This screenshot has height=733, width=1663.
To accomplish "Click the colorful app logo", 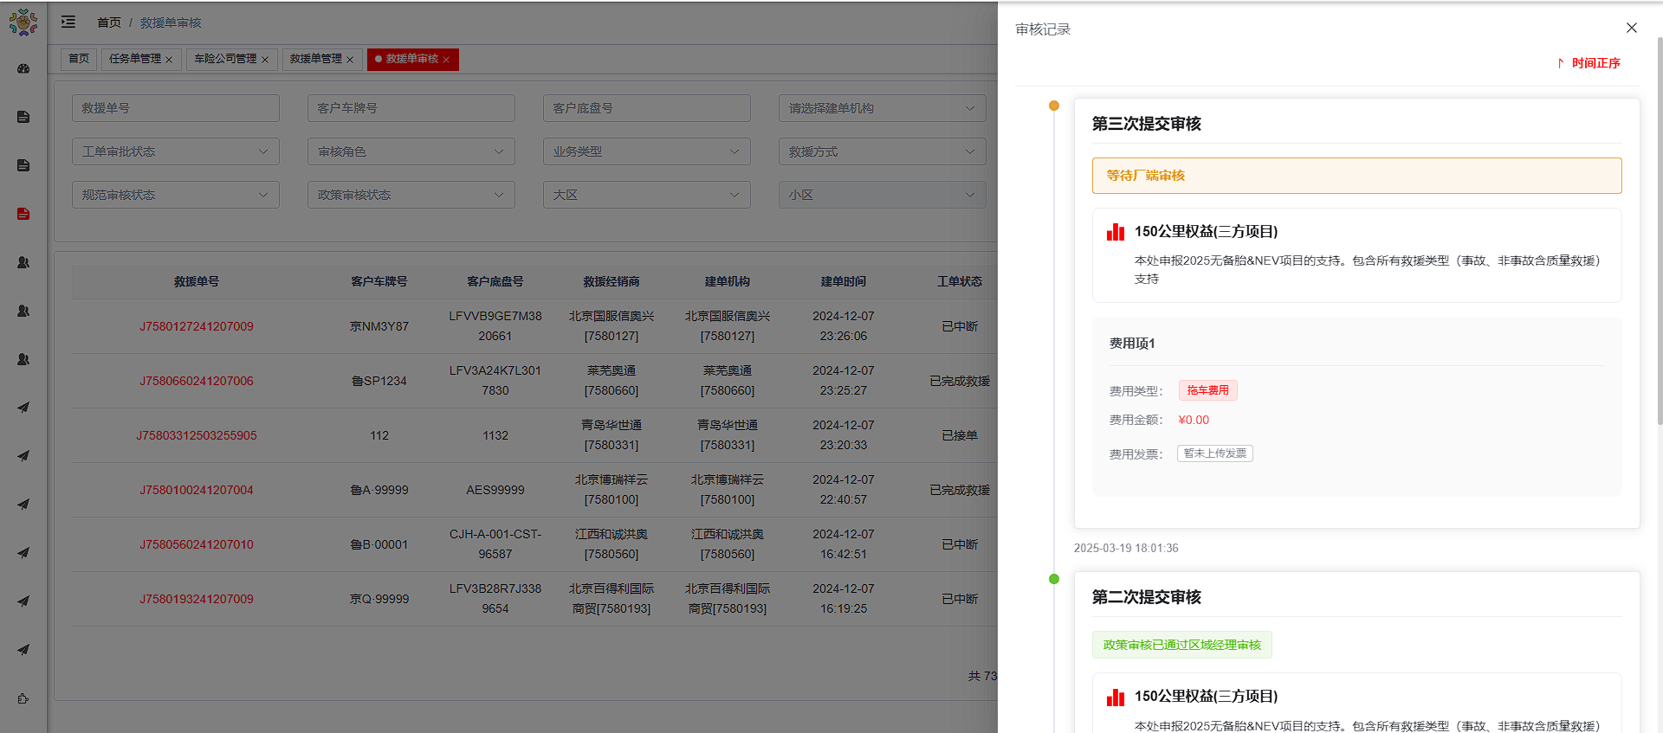I will (23, 22).
